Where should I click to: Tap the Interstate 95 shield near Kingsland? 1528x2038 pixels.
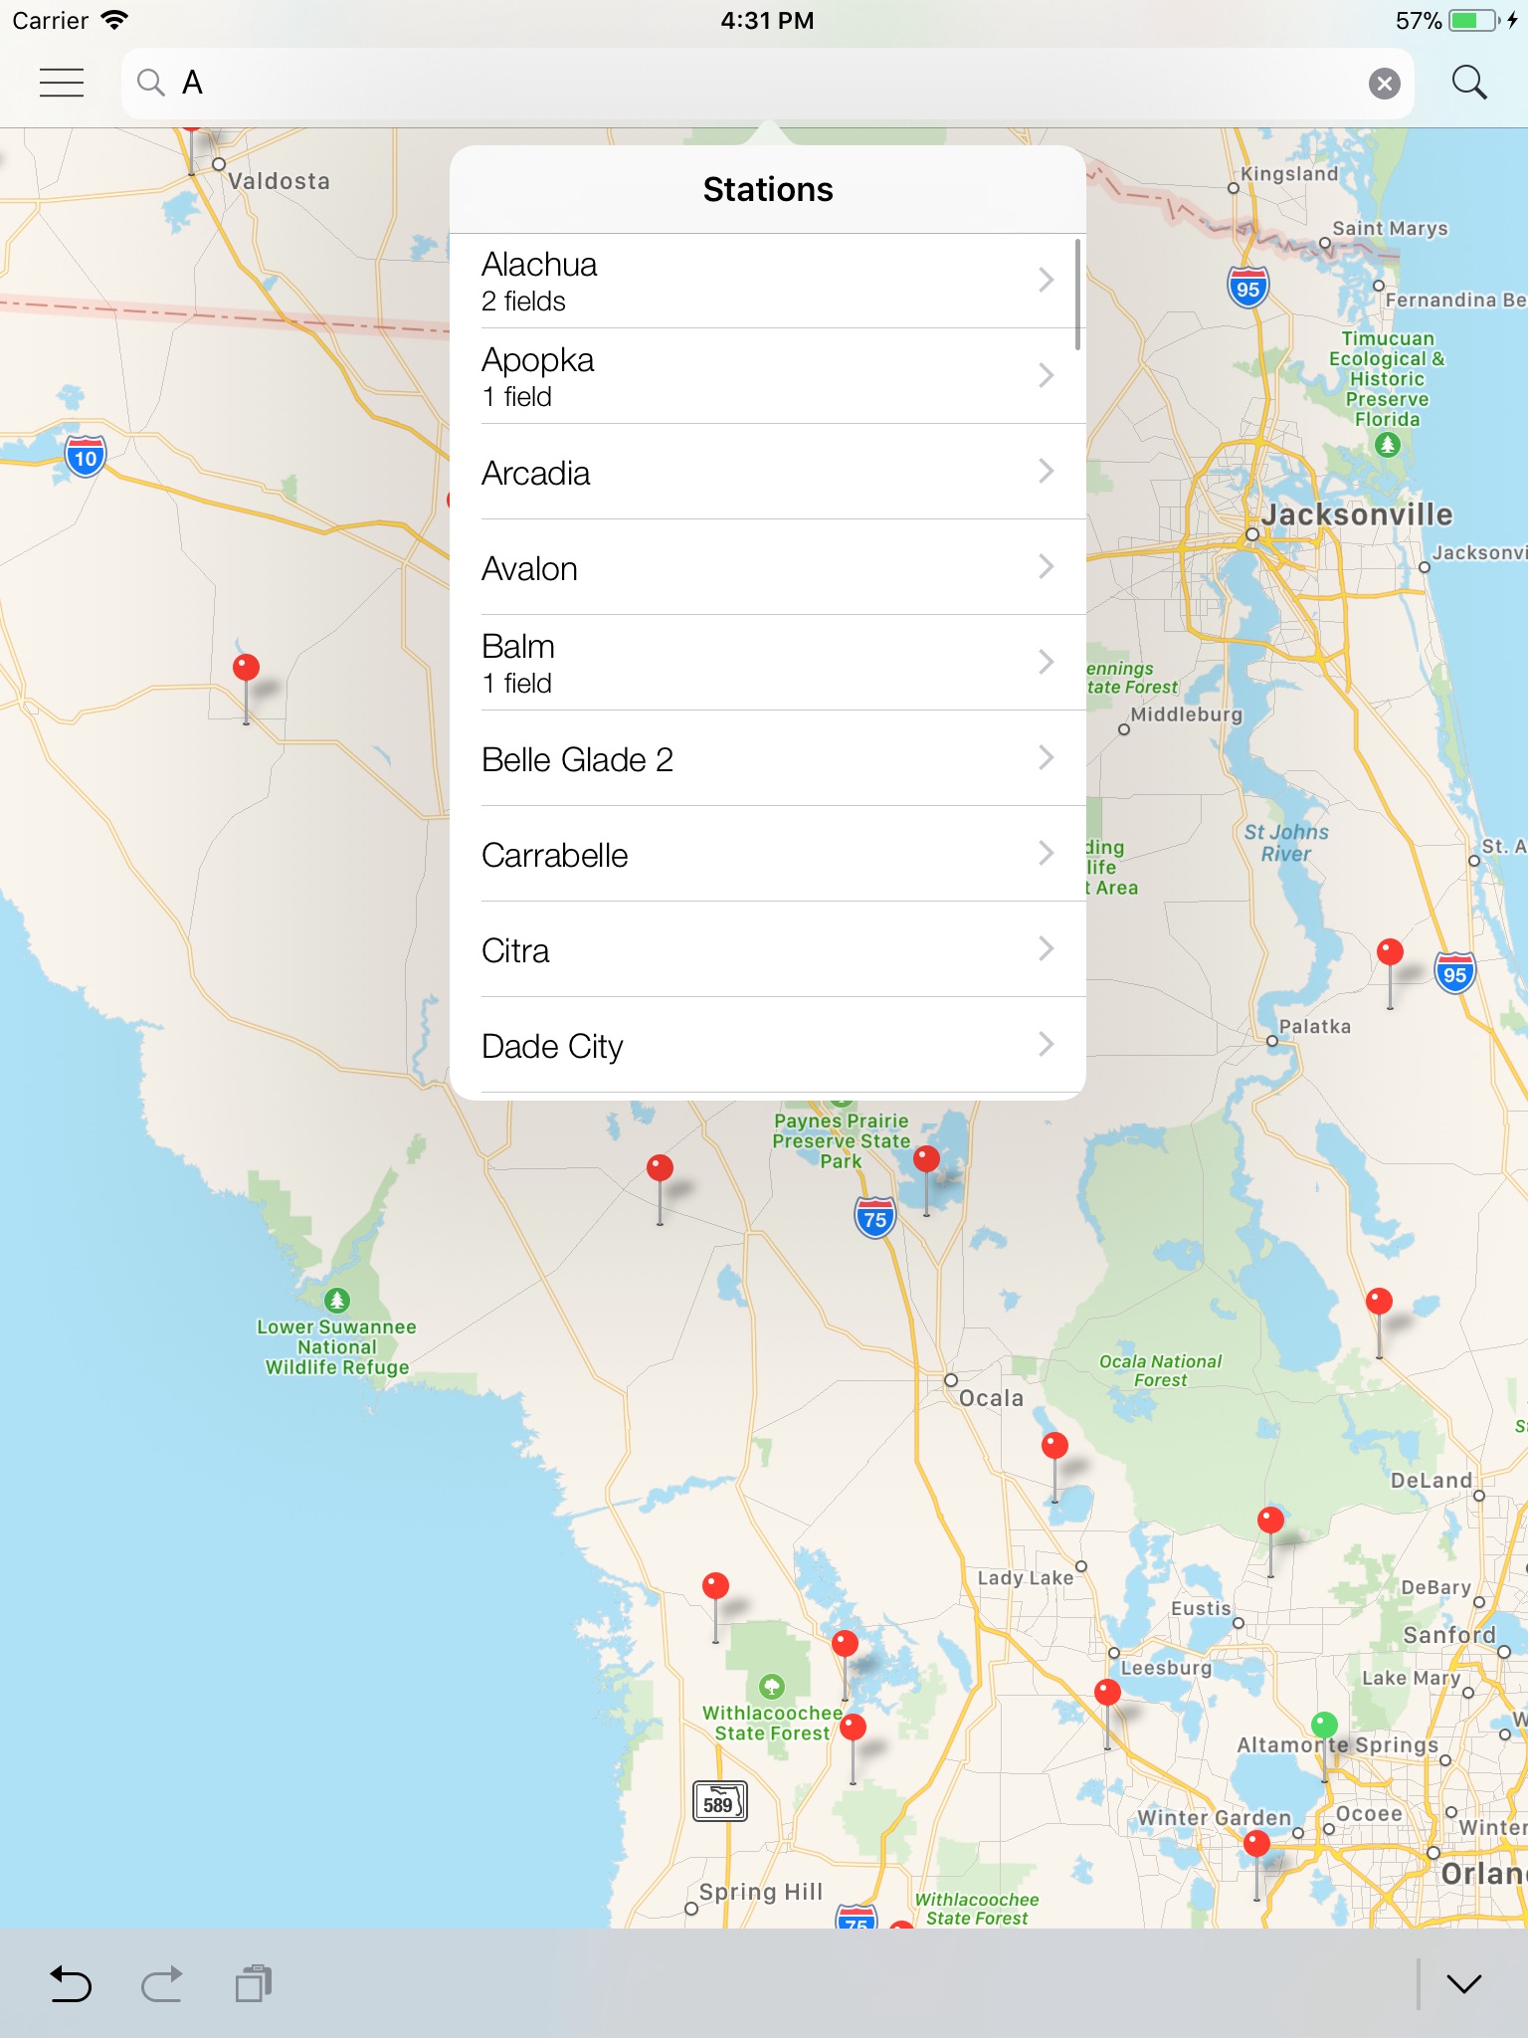click(x=1247, y=289)
